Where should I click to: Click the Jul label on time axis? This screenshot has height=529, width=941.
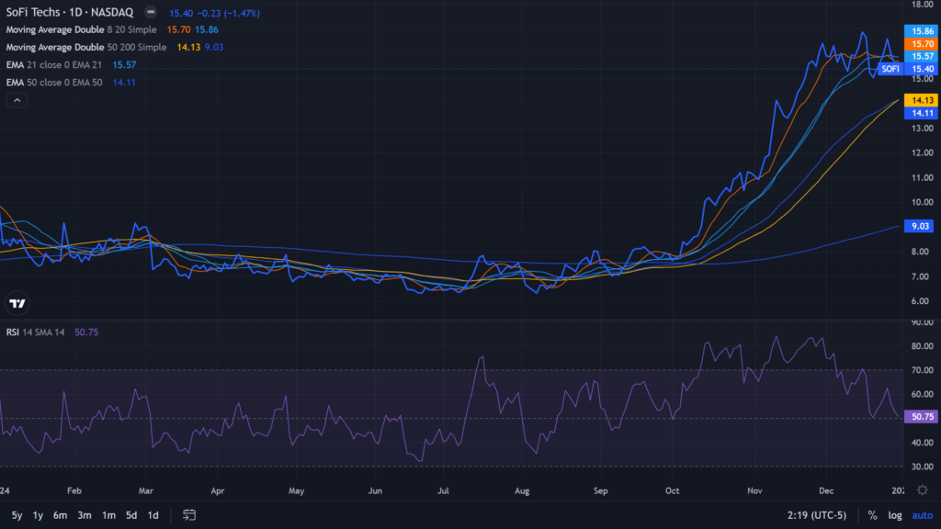(x=443, y=490)
